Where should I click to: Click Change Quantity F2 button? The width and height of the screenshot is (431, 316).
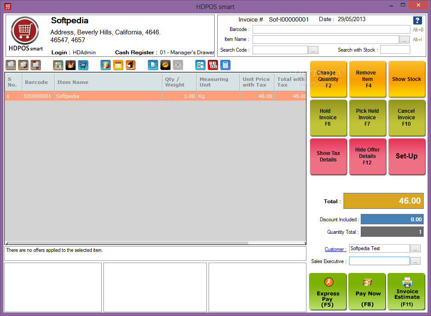(x=328, y=79)
